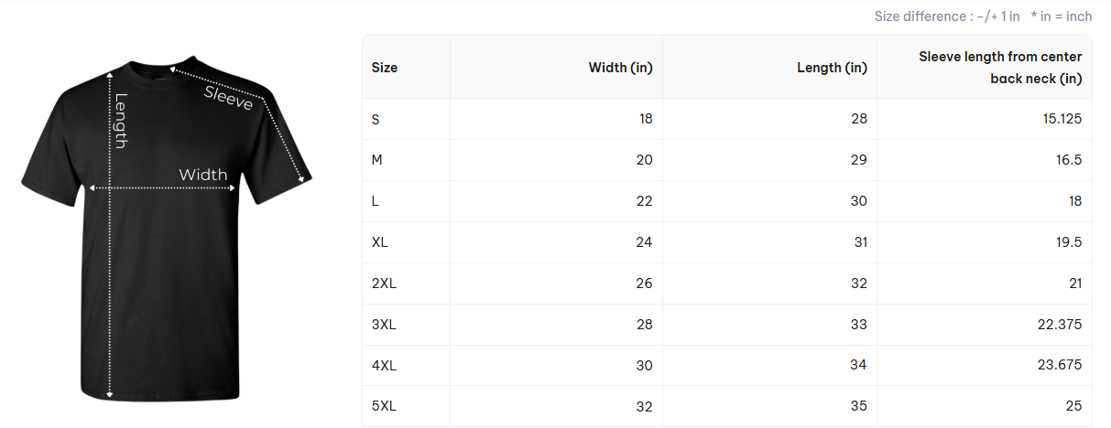Click the Width label on the shirt
This screenshot has height=428, width=1111.
pyautogui.click(x=202, y=175)
